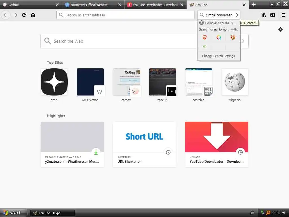
Task: Click the 11:40 PM clock
Action: [x=279, y=213]
